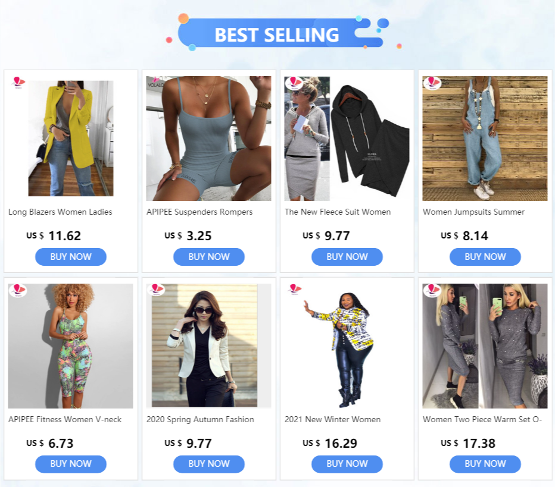
Task: Click store logo on grey two piece set
Action: pyautogui.click(x=432, y=290)
